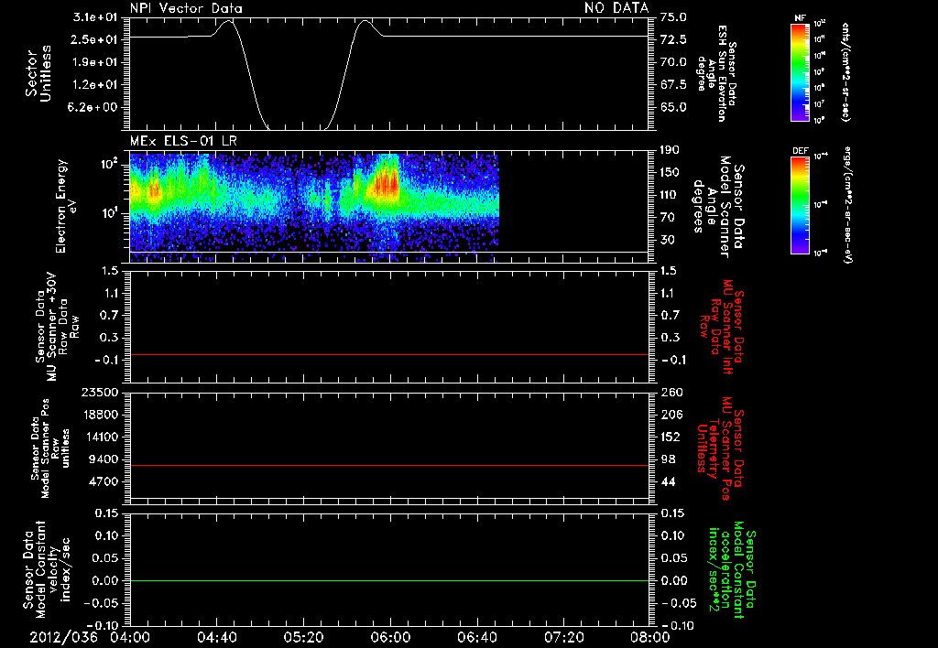This screenshot has width=938, height=648.
Task: Click the red MU Scanner Inh raw data line
Action: pyautogui.click(x=389, y=354)
